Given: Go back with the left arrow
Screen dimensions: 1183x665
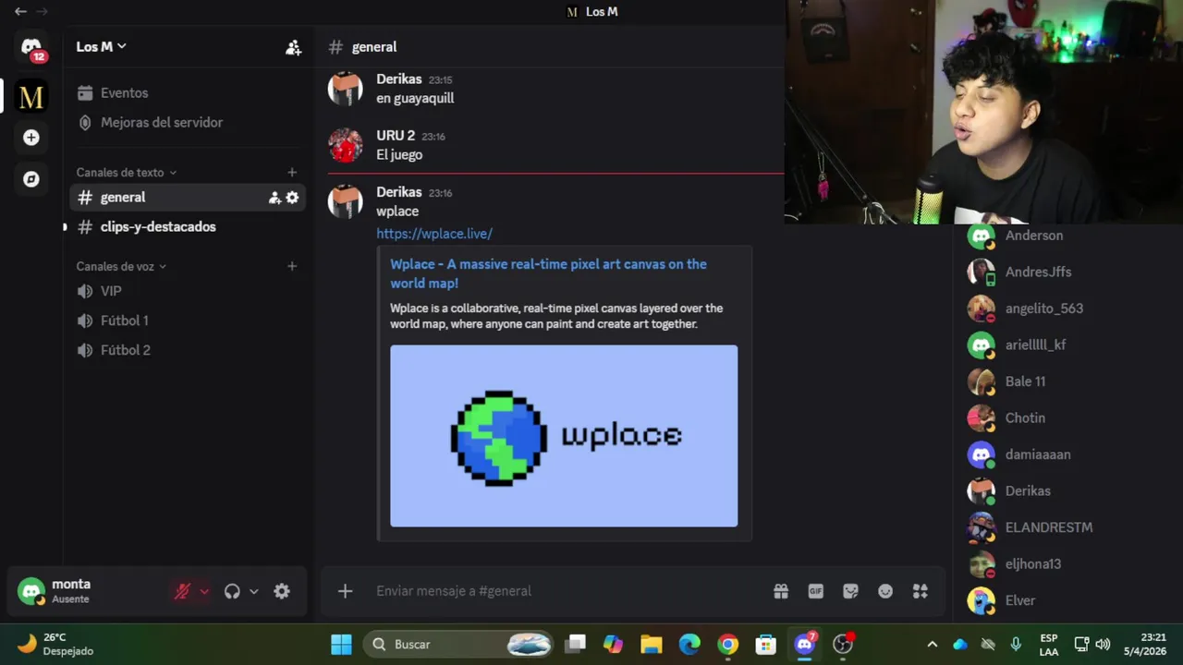Looking at the screenshot, I should (x=20, y=12).
